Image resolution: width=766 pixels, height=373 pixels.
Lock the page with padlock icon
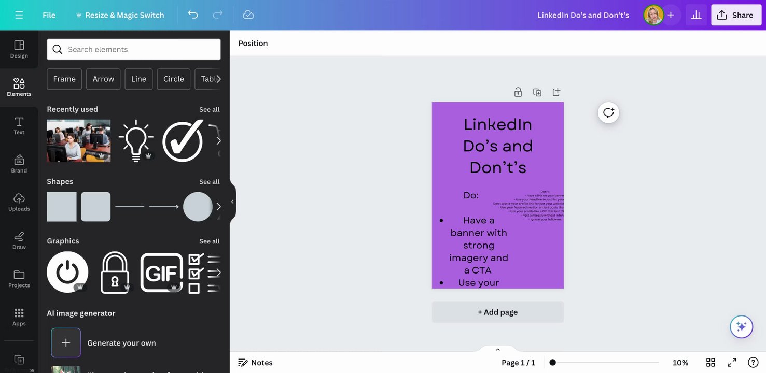(518, 92)
